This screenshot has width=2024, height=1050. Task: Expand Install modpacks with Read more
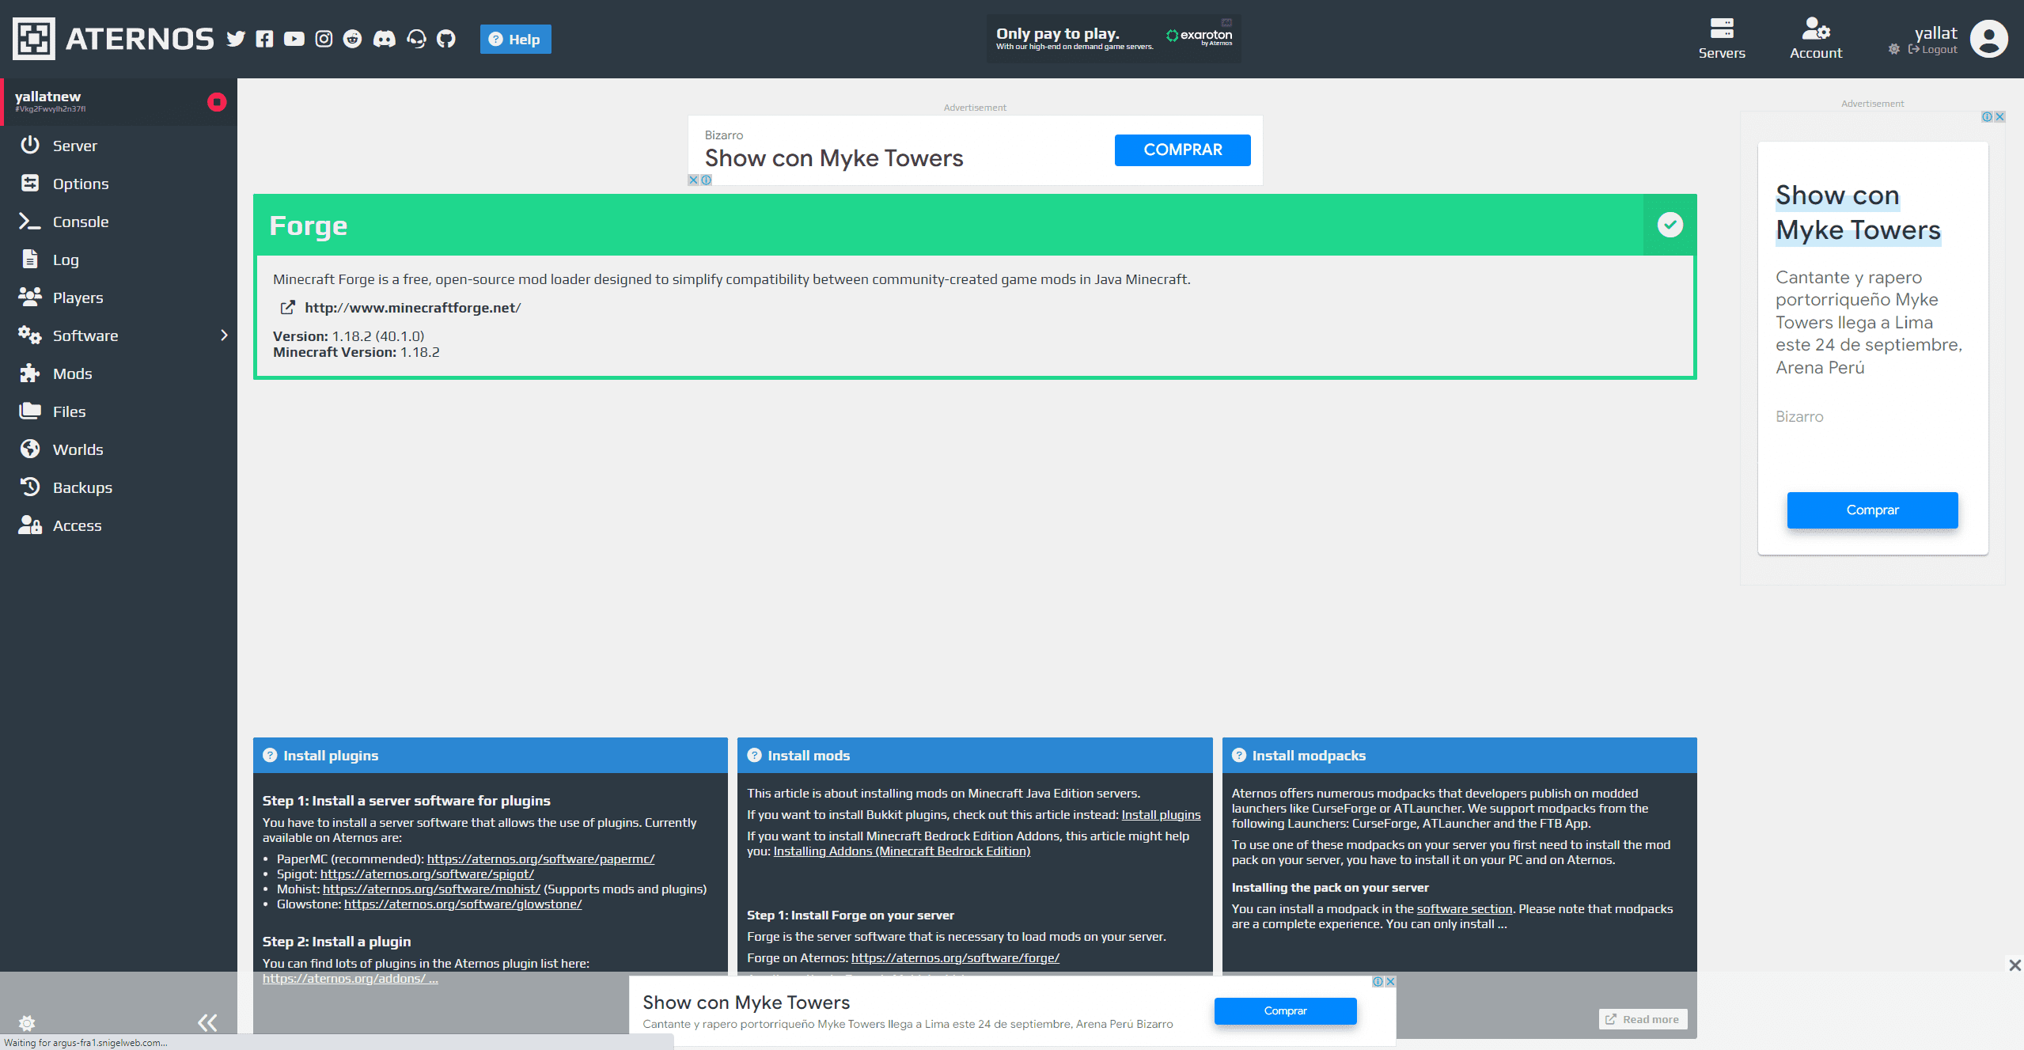[x=1643, y=1019]
